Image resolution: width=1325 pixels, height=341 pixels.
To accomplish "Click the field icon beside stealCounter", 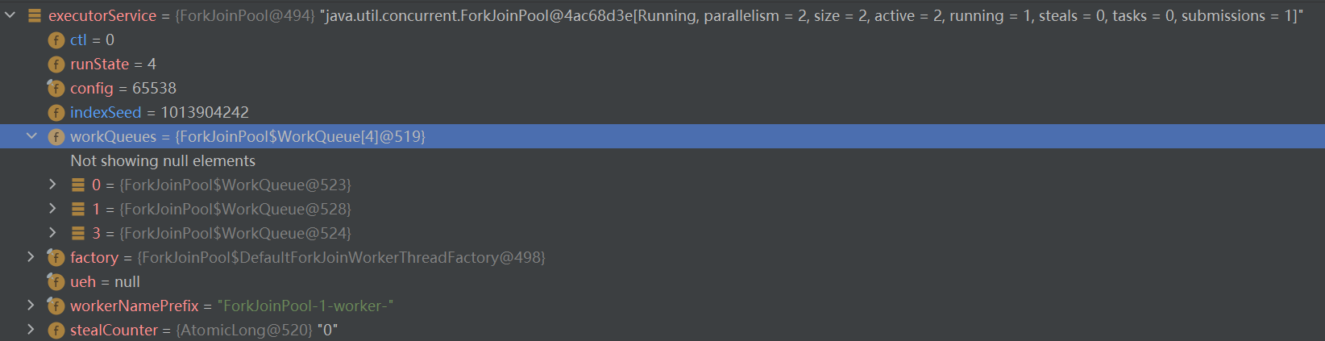I will (x=56, y=330).
